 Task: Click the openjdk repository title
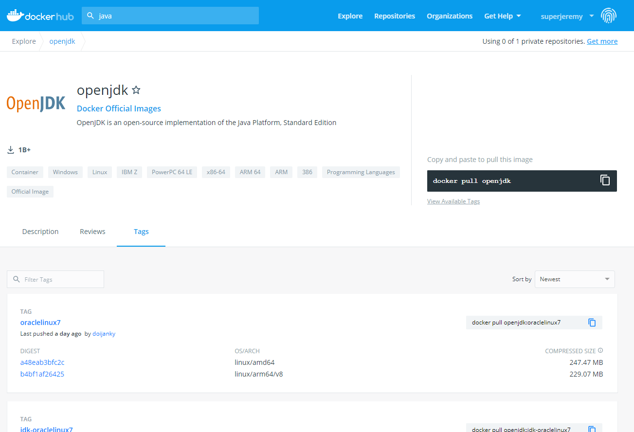[102, 90]
